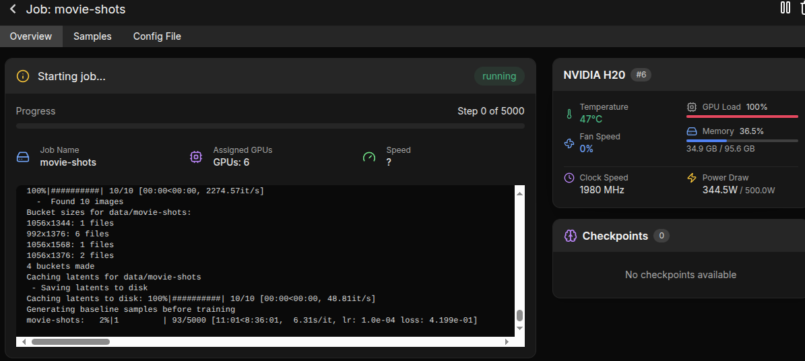Screen dimensions: 805x361
Task: Click the delete icon at top right
Action: point(802,8)
